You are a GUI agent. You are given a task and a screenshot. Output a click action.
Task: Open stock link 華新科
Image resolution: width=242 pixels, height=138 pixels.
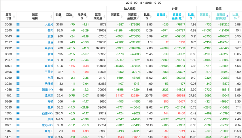pos(49,48)
